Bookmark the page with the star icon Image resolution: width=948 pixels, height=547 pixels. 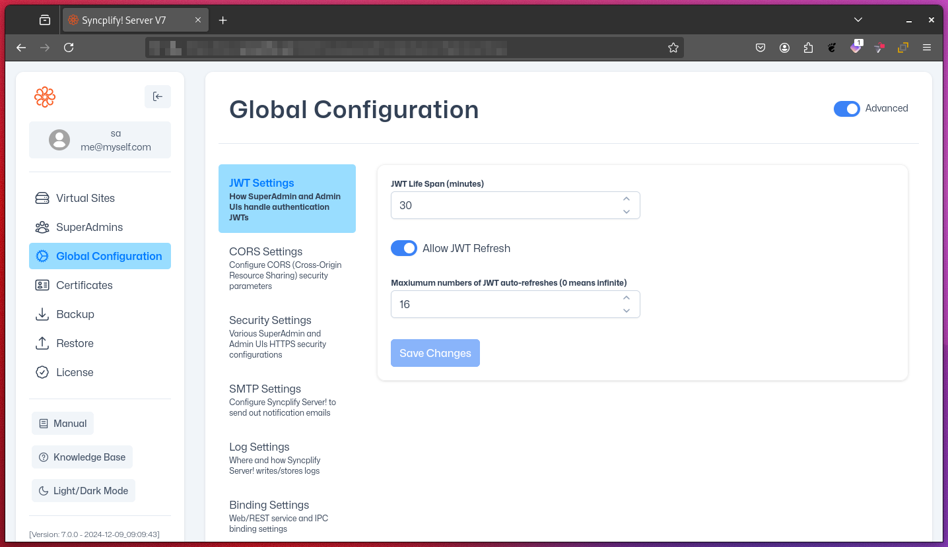tap(673, 48)
